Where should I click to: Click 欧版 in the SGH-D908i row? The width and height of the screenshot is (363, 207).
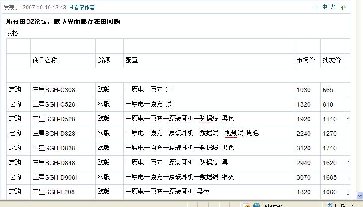coord(104,176)
